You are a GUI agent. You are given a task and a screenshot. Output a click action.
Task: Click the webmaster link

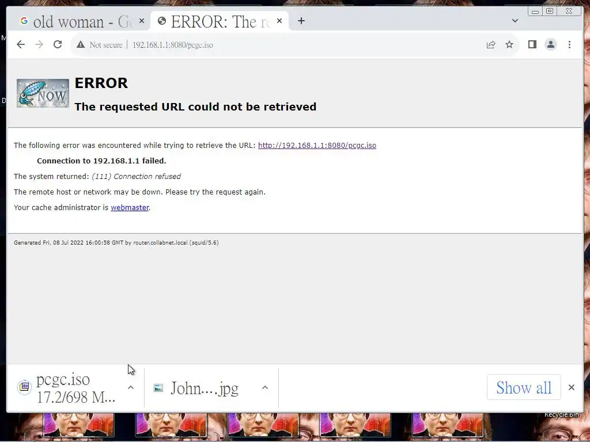(x=130, y=207)
